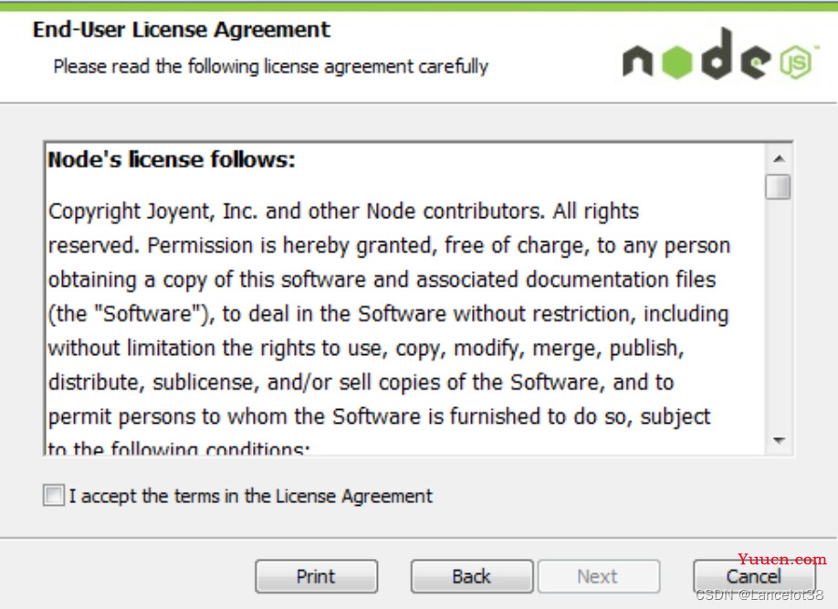Click the JS hexagon badge in the logo

click(796, 63)
